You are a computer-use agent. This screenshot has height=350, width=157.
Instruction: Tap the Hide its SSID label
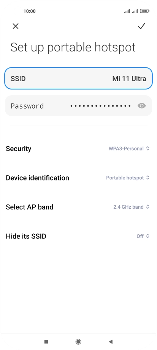[x=26, y=236]
